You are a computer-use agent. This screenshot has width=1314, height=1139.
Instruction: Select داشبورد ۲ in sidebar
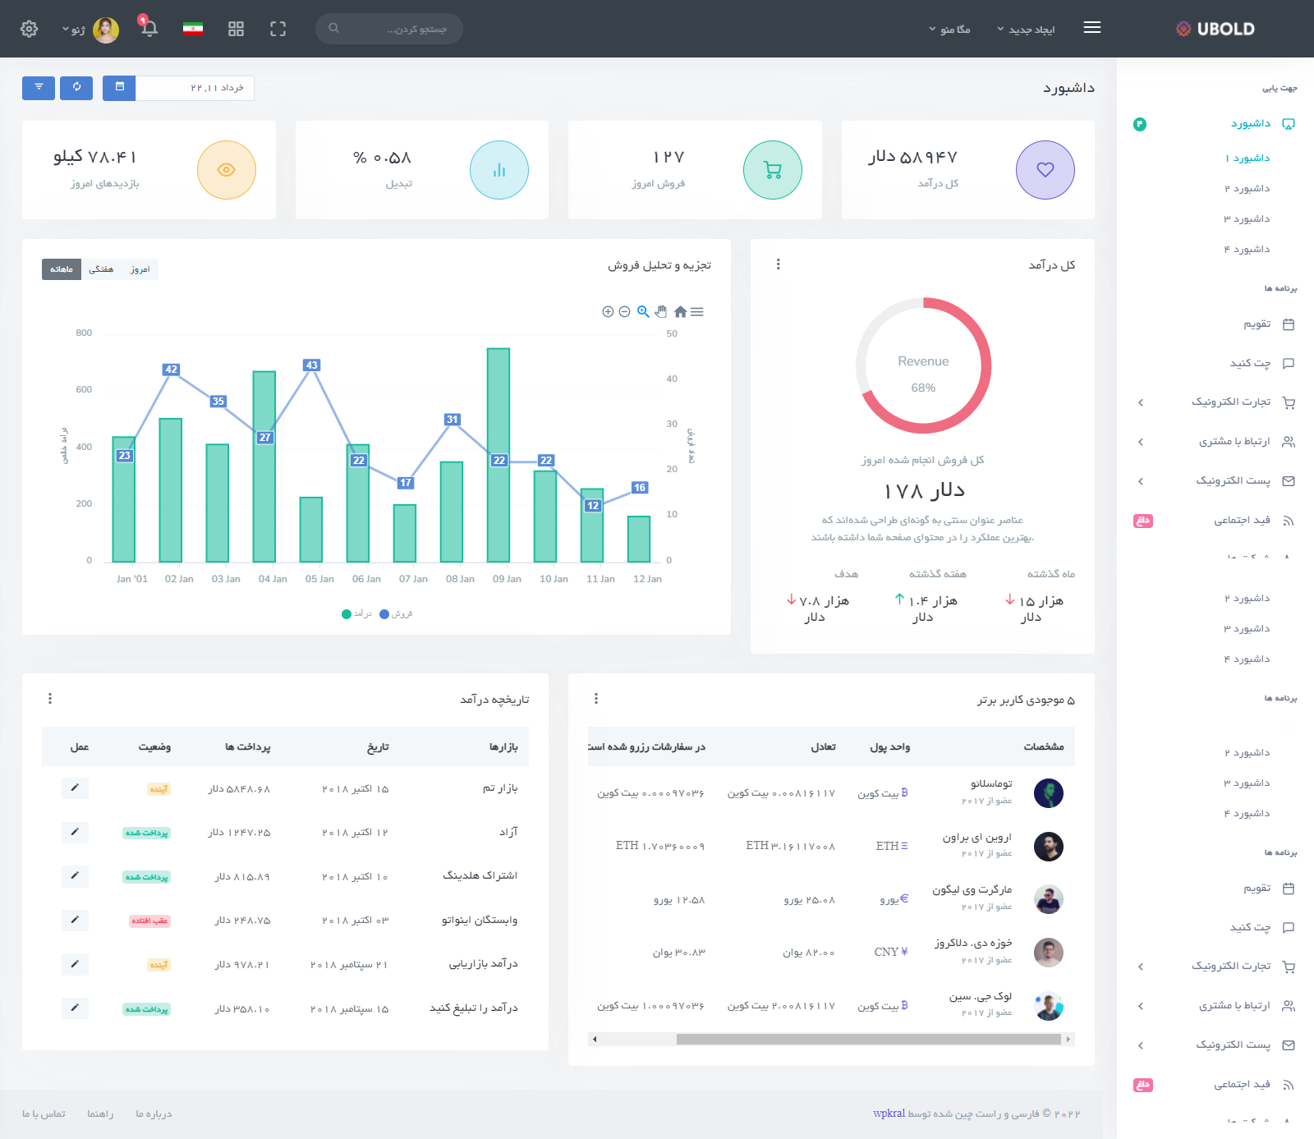pyautogui.click(x=1247, y=189)
